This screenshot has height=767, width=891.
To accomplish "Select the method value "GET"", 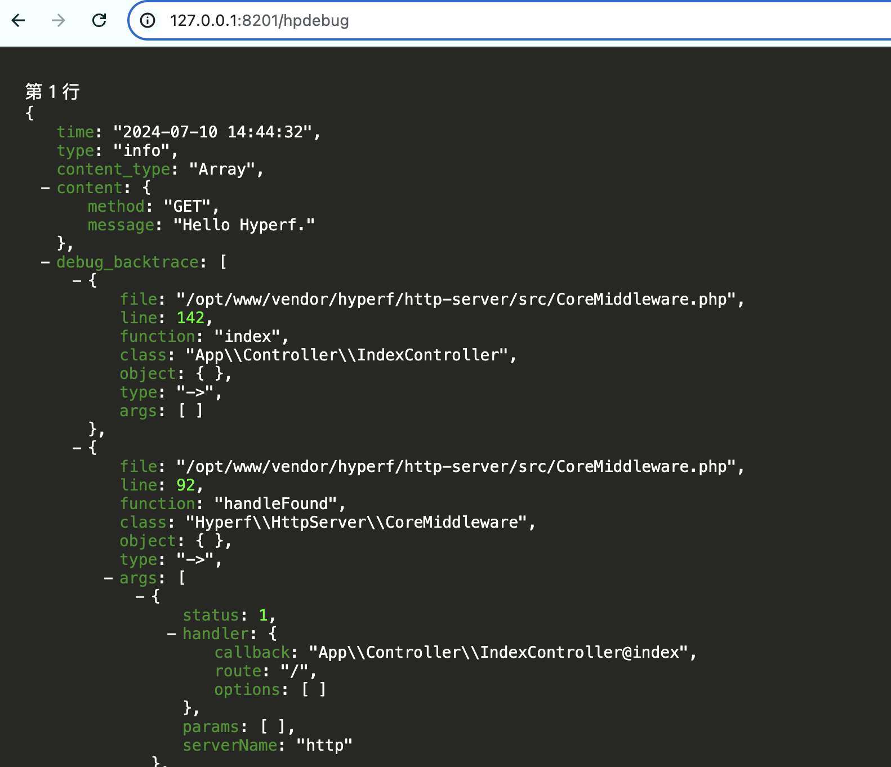I will pyautogui.click(x=187, y=207).
